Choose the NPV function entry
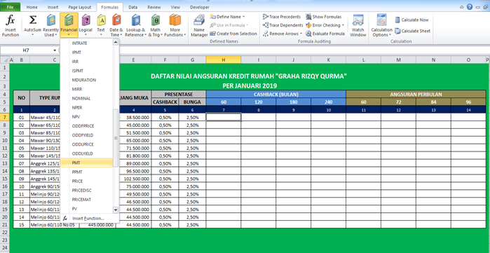 (86, 117)
